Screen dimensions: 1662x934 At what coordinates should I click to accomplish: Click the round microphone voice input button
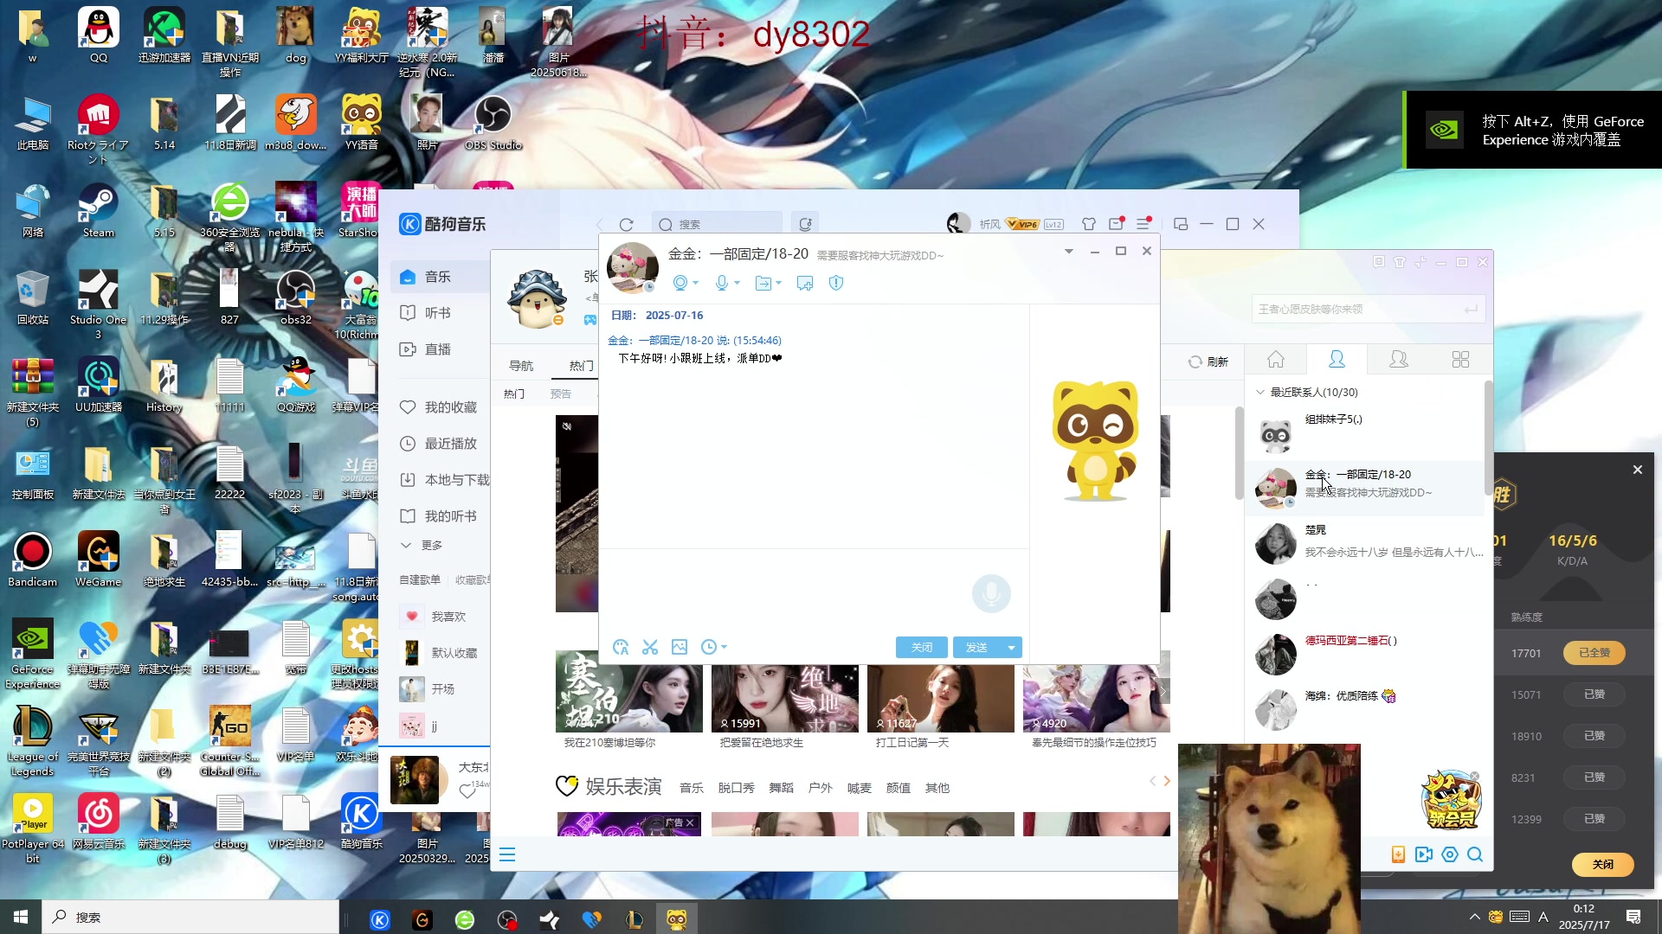coord(991,593)
